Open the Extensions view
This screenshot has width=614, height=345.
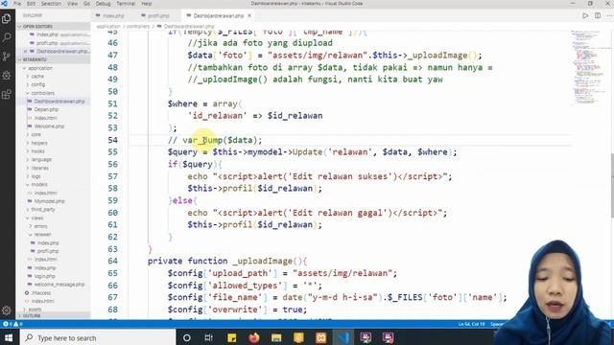coord(7,94)
